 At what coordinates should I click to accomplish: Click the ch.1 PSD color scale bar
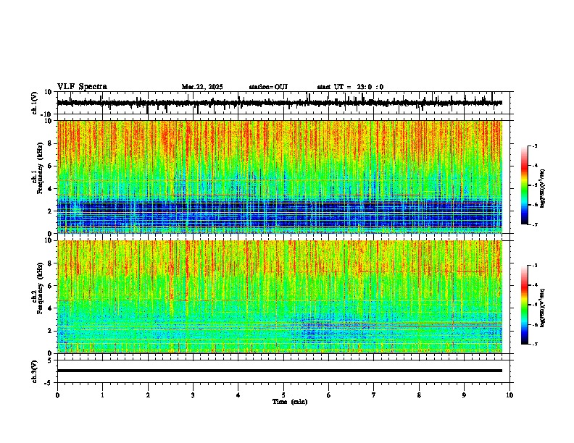click(525, 185)
